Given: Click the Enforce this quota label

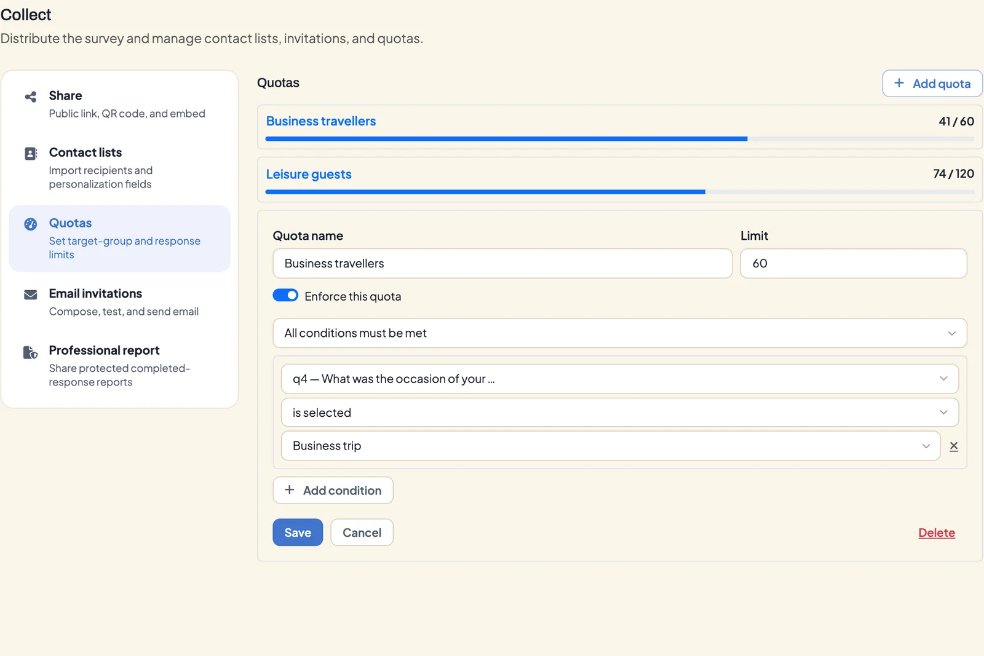Looking at the screenshot, I should pyautogui.click(x=352, y=296).
